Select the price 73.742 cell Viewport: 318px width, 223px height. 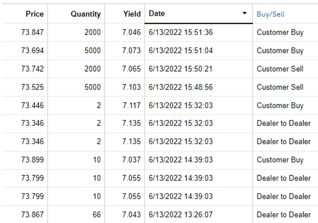[x=32, y=69]
